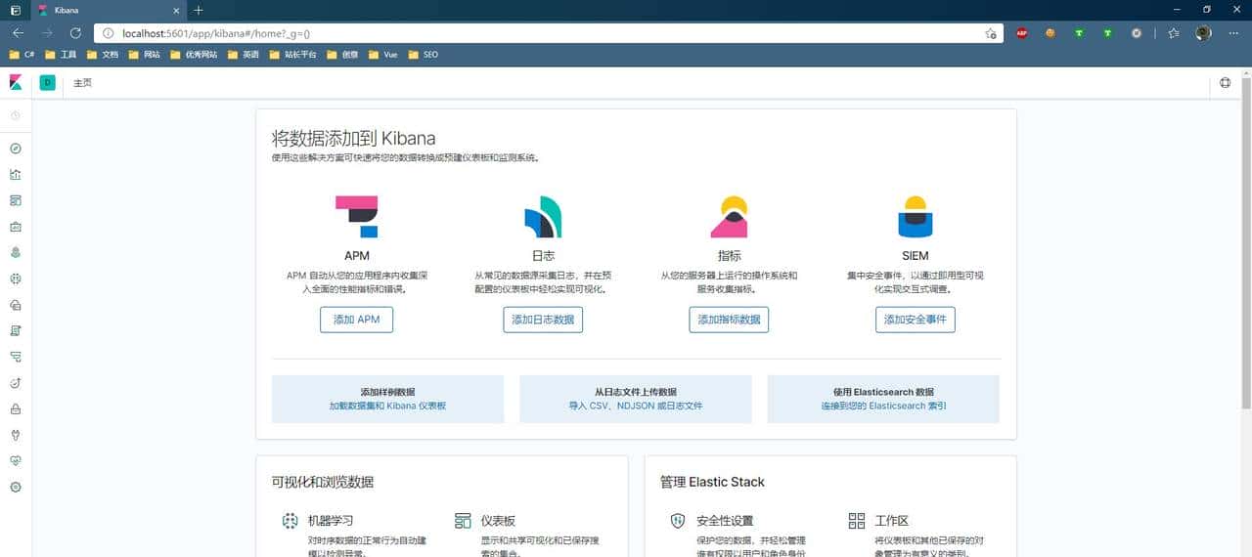1252x557 pixels.
Task: Open APM from the sidebar
Action: coord(16,357)
